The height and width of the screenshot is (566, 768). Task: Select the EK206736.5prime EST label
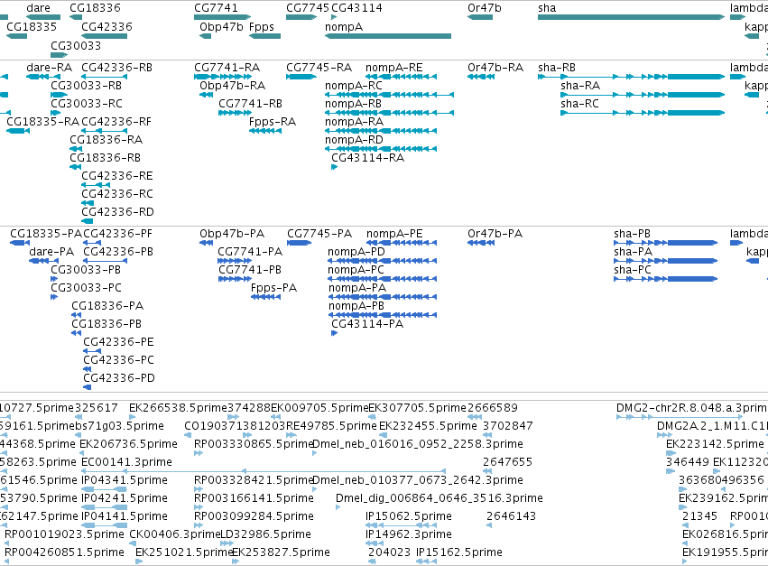(128, 443)
